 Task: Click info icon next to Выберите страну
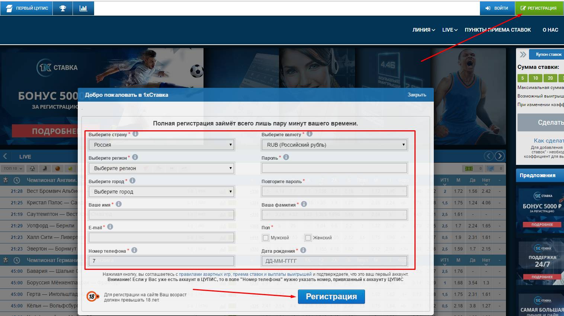pyautogui.click(x=135, y=134)
